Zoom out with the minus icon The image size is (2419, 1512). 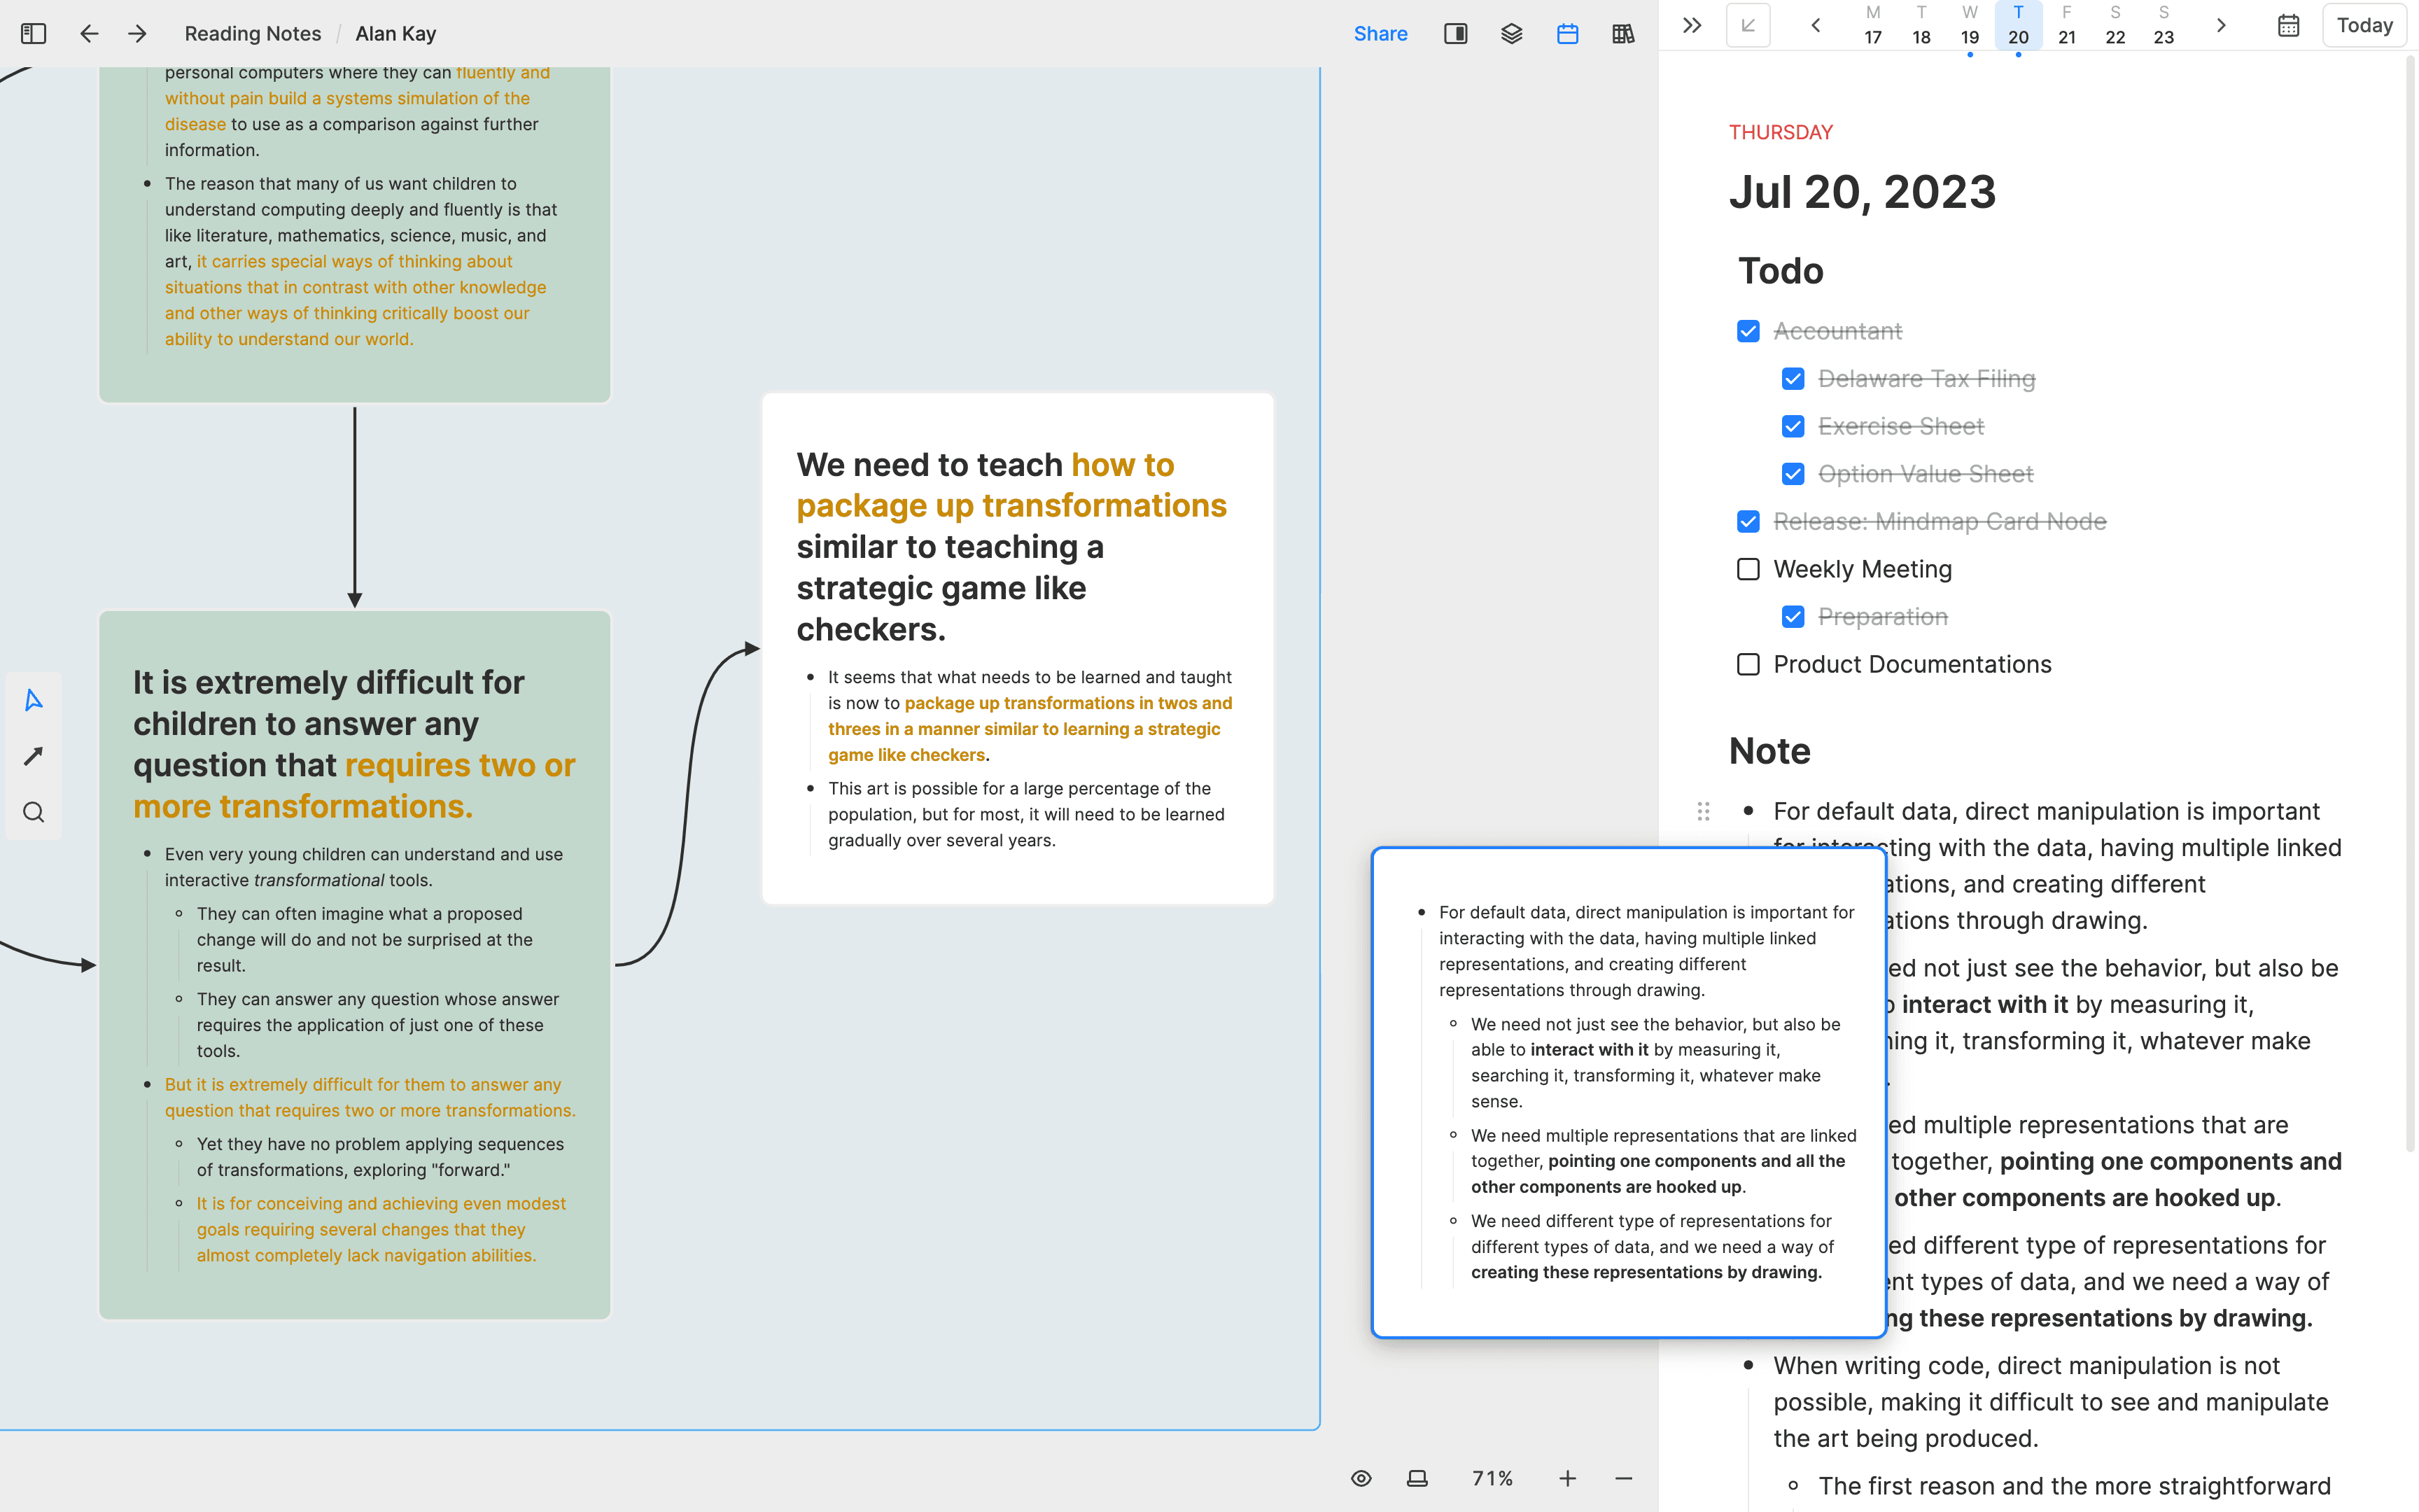(1623, 1478)
